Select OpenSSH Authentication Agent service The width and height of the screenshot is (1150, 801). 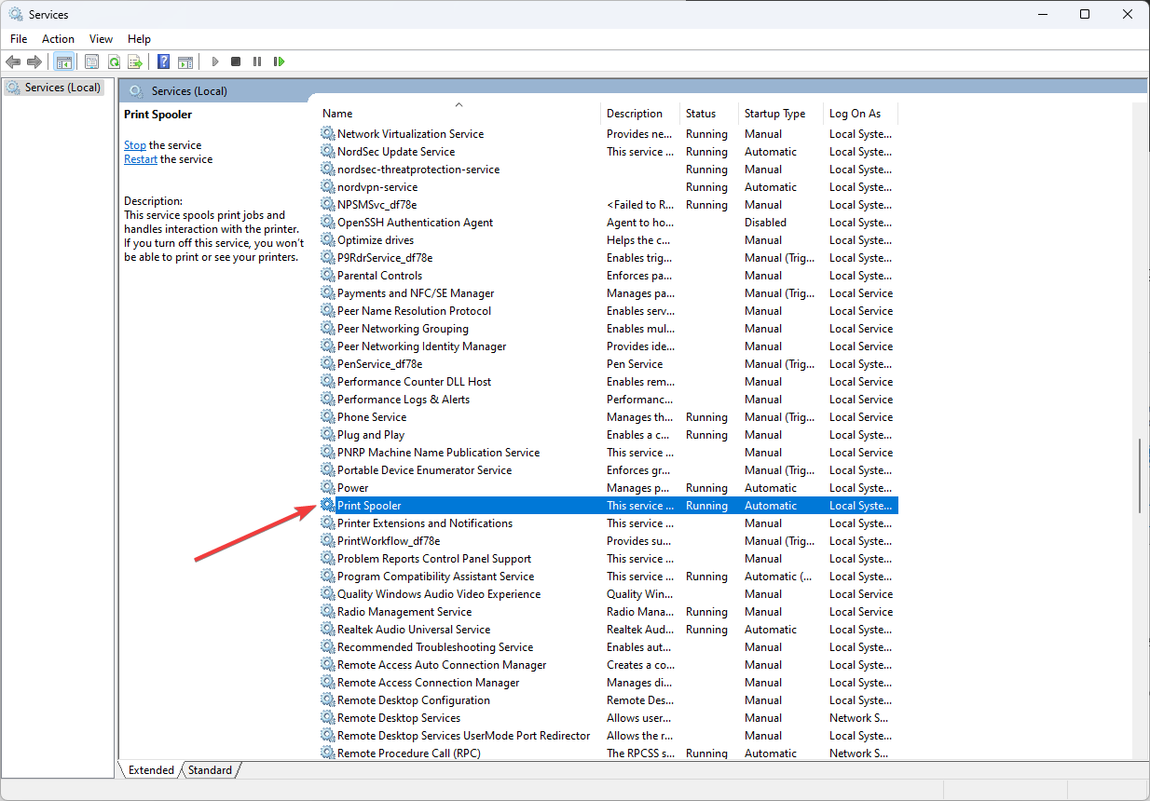click(608, 223)
